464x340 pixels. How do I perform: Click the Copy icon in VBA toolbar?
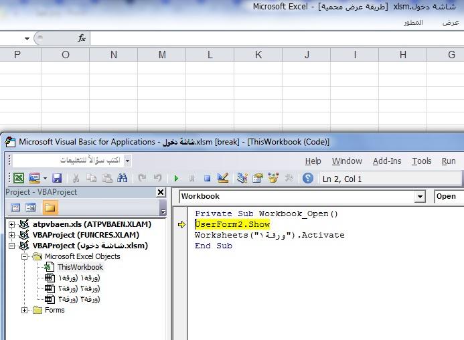(x=91, y=178)
